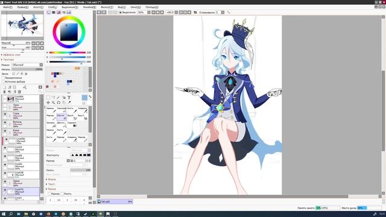Viewport: 386px width, 217px height.
Task: Open the Слой menu
Action: (52, 7)
